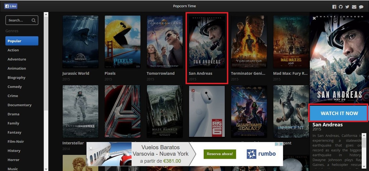369x171 pixels.
Task: Click the Pixels title text
Action: 110,73
